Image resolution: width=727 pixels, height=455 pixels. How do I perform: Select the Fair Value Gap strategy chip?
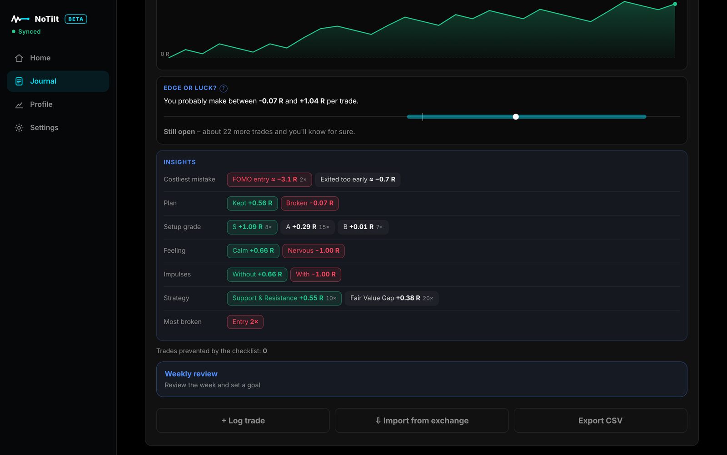[392, 298]
